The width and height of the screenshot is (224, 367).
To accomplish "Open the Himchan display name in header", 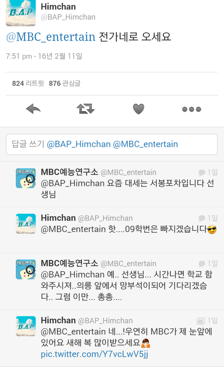I will point(58,7).
